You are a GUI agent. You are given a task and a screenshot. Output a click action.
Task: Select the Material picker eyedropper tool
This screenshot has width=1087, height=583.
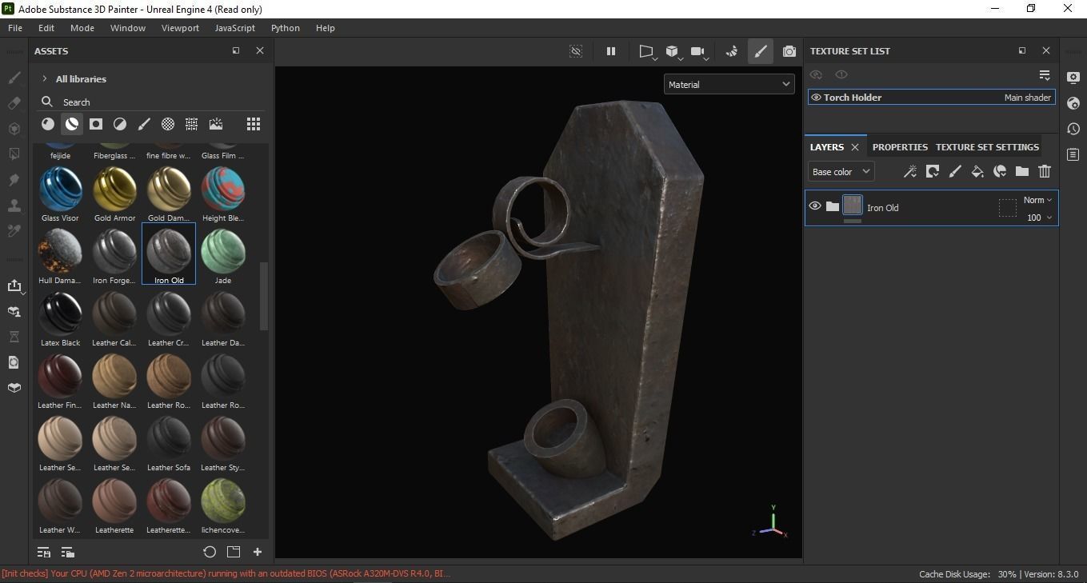point(14,231)
